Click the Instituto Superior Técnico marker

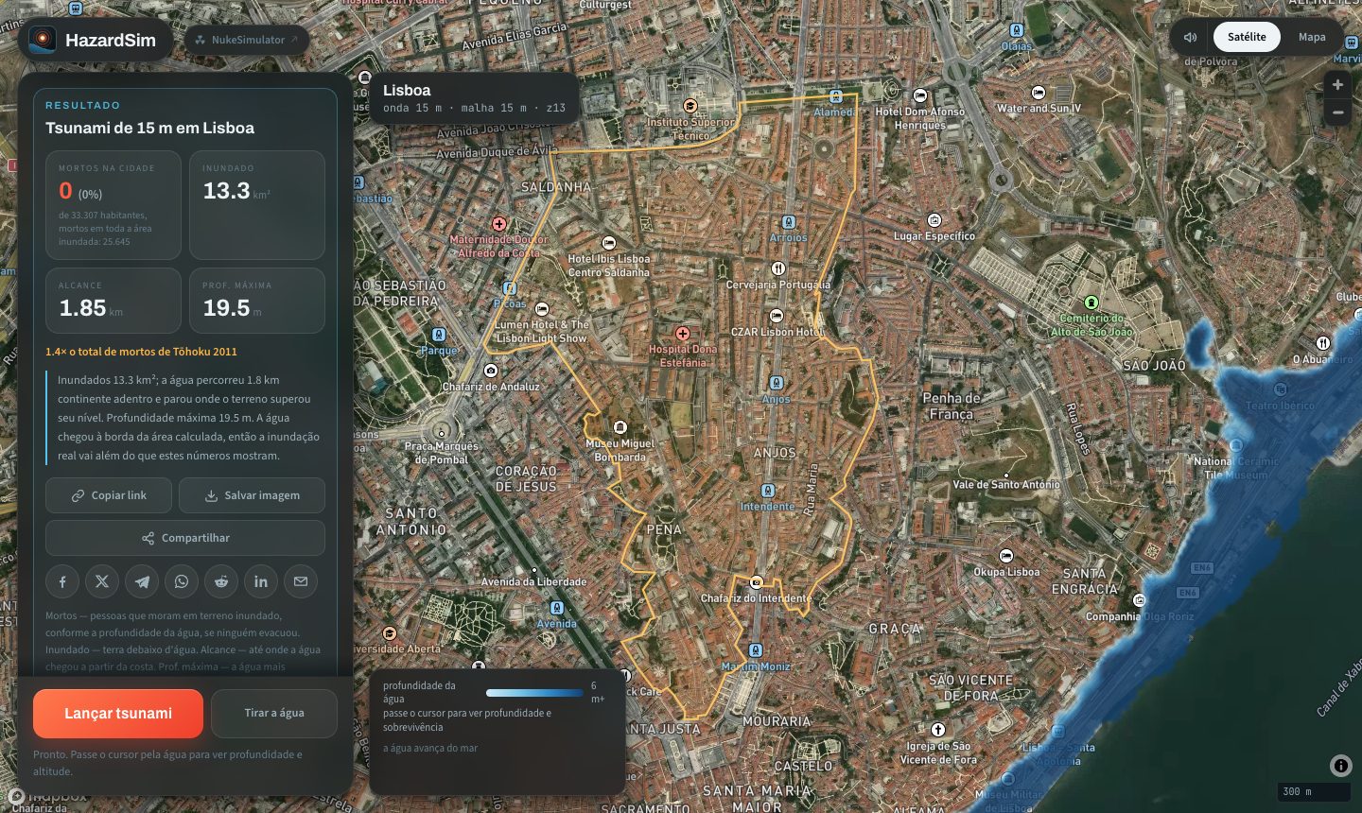690,106
